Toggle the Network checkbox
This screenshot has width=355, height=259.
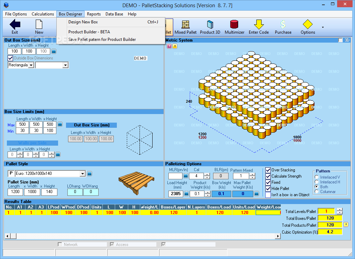[60, 244]
